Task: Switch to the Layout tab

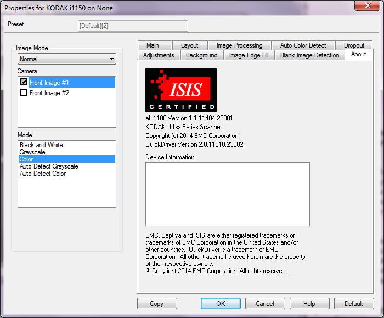Action: pyautogui.click(x=190, y=45)
